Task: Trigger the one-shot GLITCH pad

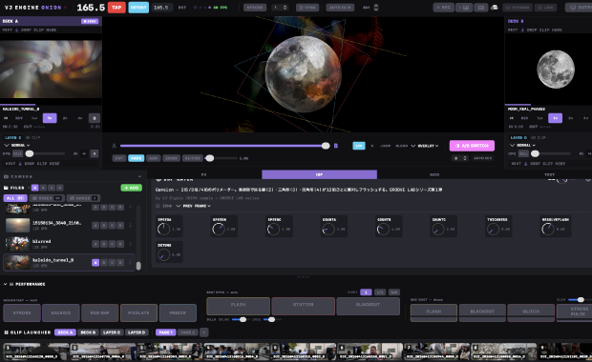Action: 531,312
